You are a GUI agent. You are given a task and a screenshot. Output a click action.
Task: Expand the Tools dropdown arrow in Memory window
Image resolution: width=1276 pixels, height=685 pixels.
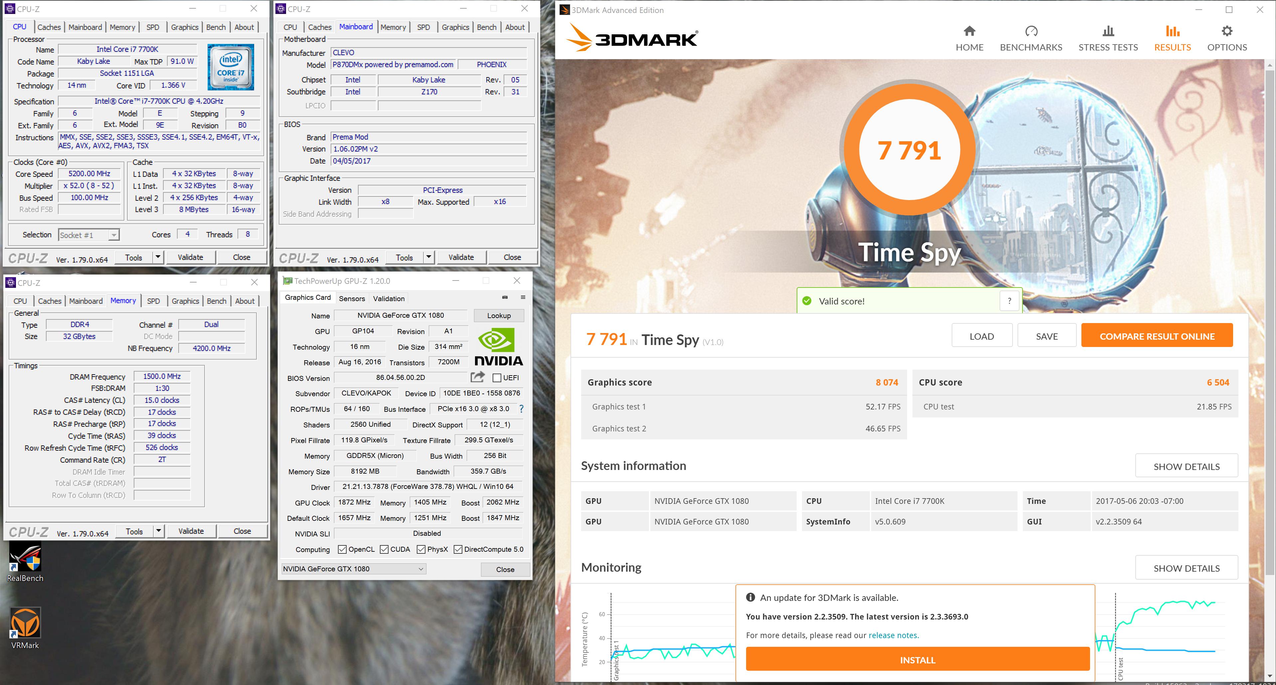point(159,531)
